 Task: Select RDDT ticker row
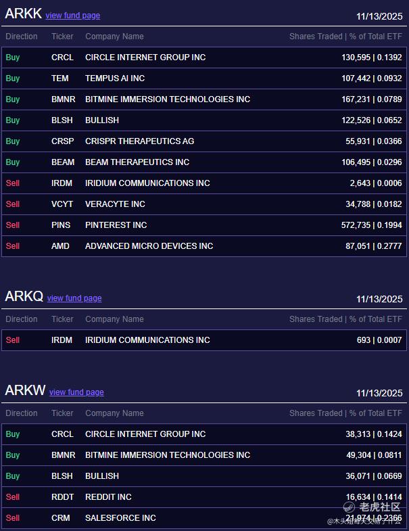(x=204, y=497)
